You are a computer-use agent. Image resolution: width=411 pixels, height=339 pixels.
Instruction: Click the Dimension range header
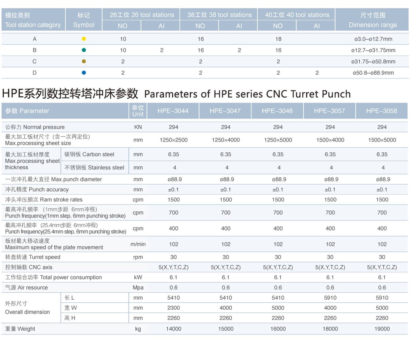[x=373, y=20]
